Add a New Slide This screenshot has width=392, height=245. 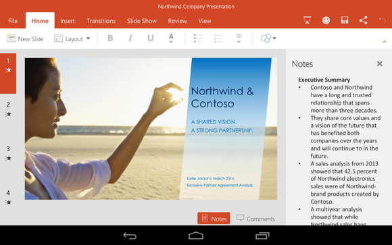coord(25,38)
